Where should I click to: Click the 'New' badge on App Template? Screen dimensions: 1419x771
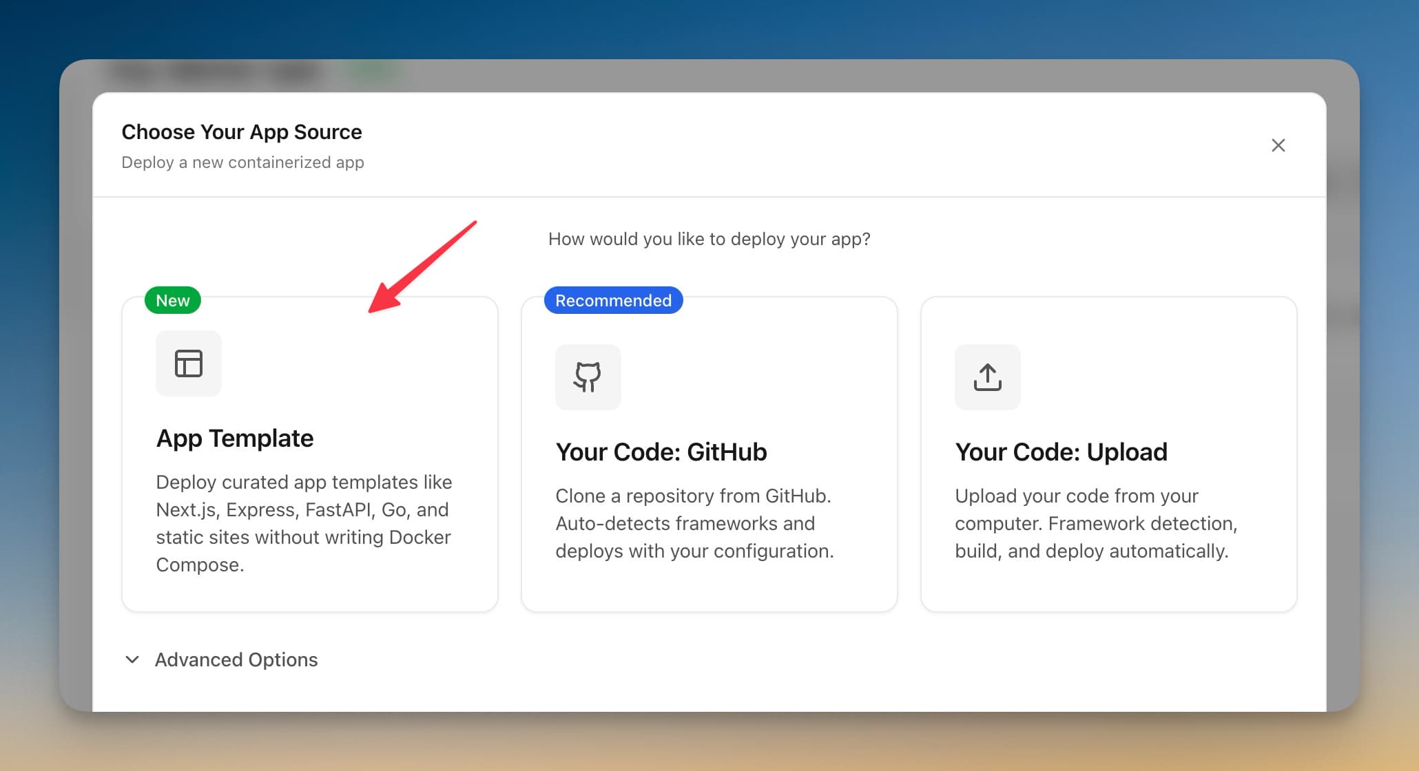tap(172, 300)
